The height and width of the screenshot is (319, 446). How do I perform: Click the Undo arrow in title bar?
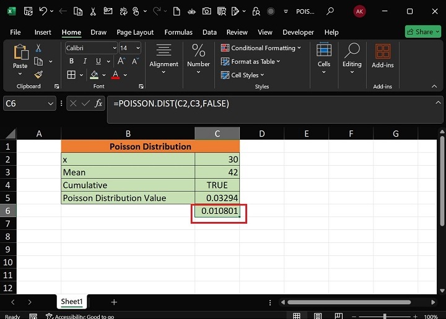[43, 11]
